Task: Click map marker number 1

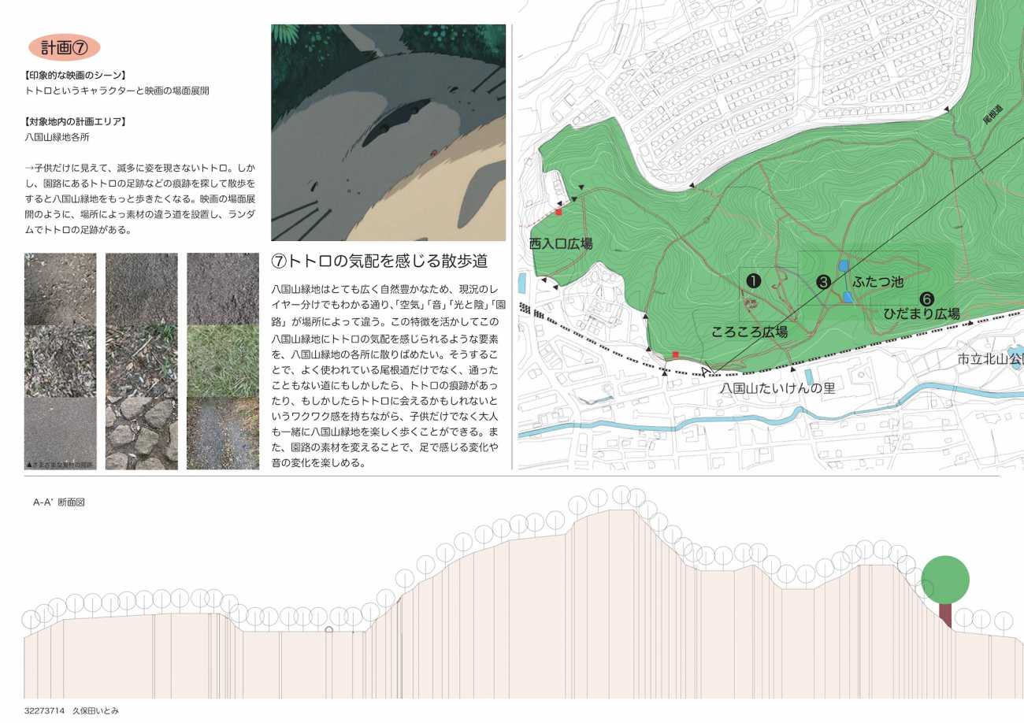Action: click(753, 280)
